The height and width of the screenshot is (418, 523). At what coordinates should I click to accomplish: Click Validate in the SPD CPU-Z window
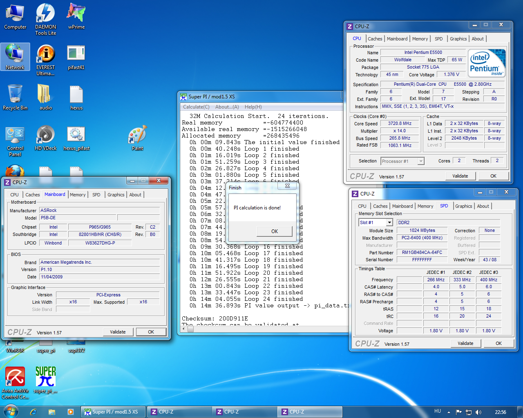(x=465, y=343)
